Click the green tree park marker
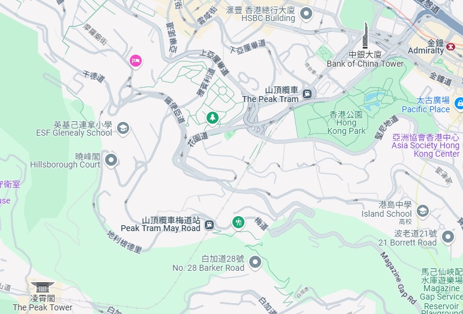This screenshot has height=314, width=463. tap(213, 118)
